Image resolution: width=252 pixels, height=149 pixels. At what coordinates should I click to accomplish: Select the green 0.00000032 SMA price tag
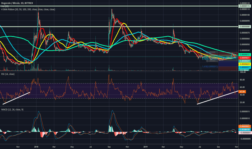[x=245, y=55]
